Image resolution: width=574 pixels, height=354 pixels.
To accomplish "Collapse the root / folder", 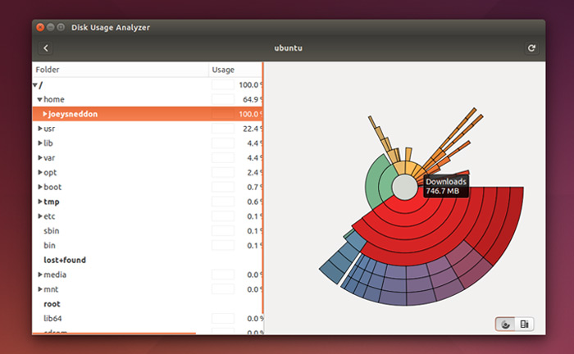I will [x=35, y=84].
